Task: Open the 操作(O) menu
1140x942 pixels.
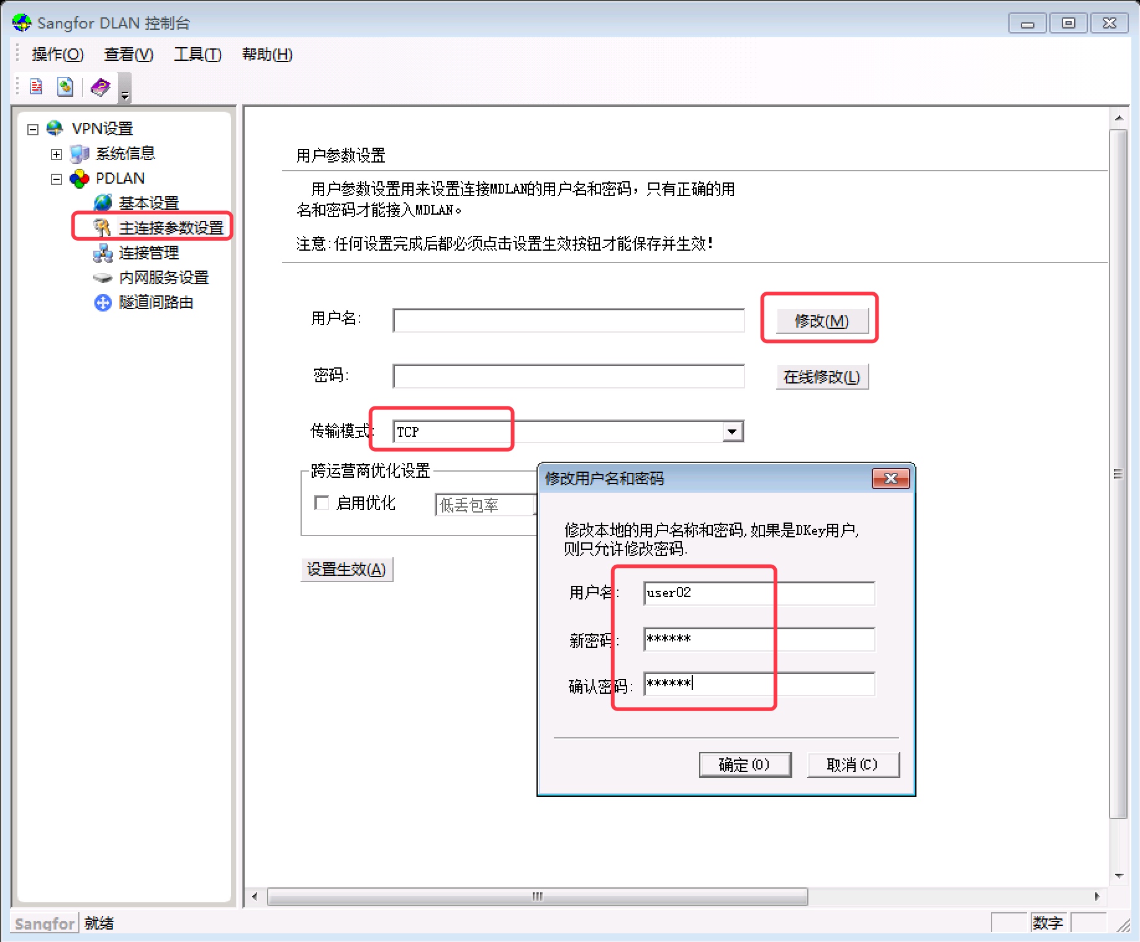Action: point(58,55)
